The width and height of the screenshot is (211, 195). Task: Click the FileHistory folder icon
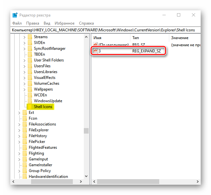point(25,136)
